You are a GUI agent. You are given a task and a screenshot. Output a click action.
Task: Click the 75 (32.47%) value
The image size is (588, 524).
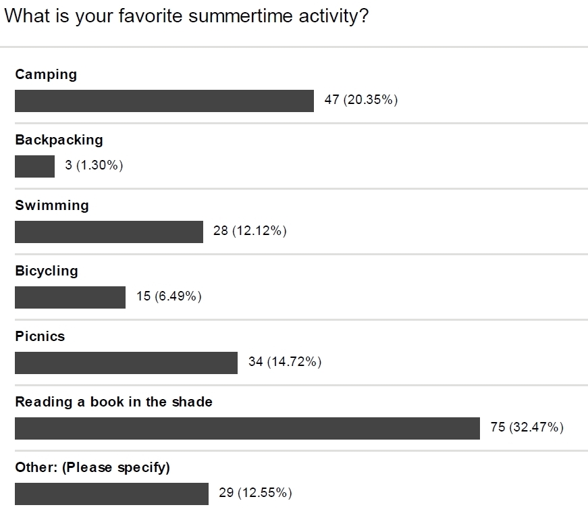(527, 427)
